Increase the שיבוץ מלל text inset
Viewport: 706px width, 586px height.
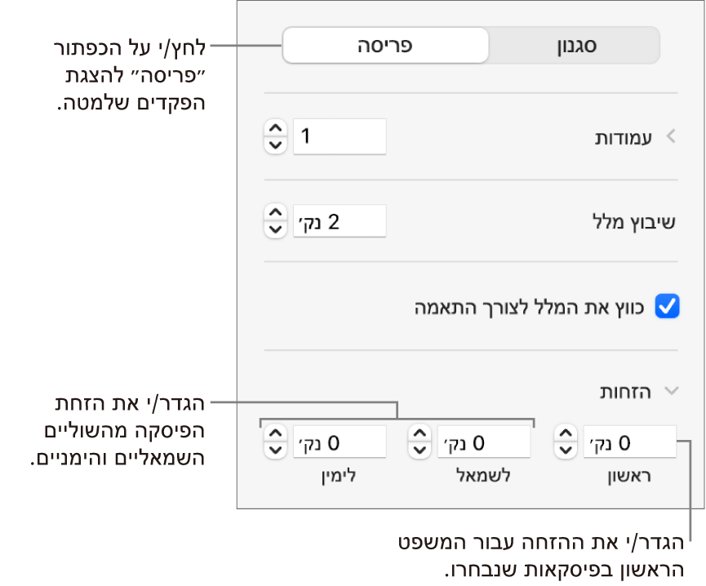click(x=277, y=213)
